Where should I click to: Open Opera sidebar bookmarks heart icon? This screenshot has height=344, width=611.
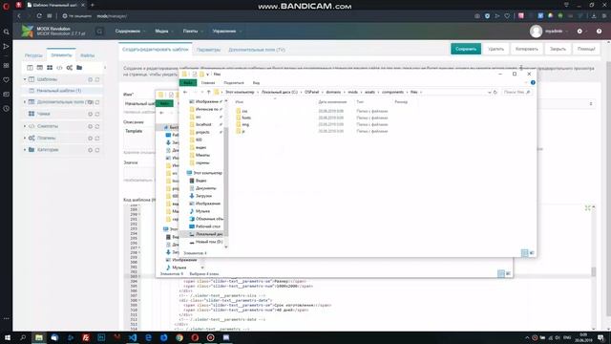pos(7,80)
